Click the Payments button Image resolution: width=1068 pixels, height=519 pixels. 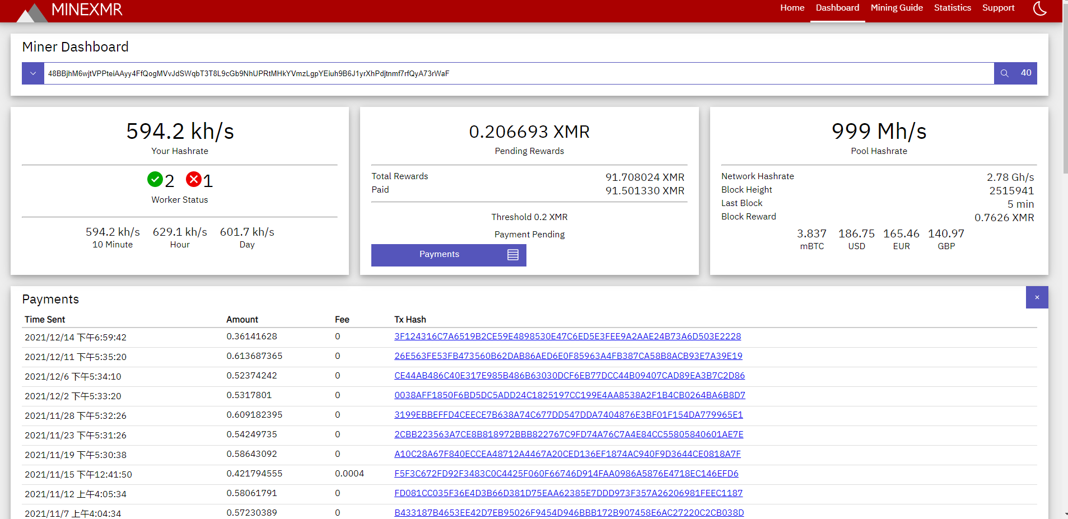pos(449,255)
